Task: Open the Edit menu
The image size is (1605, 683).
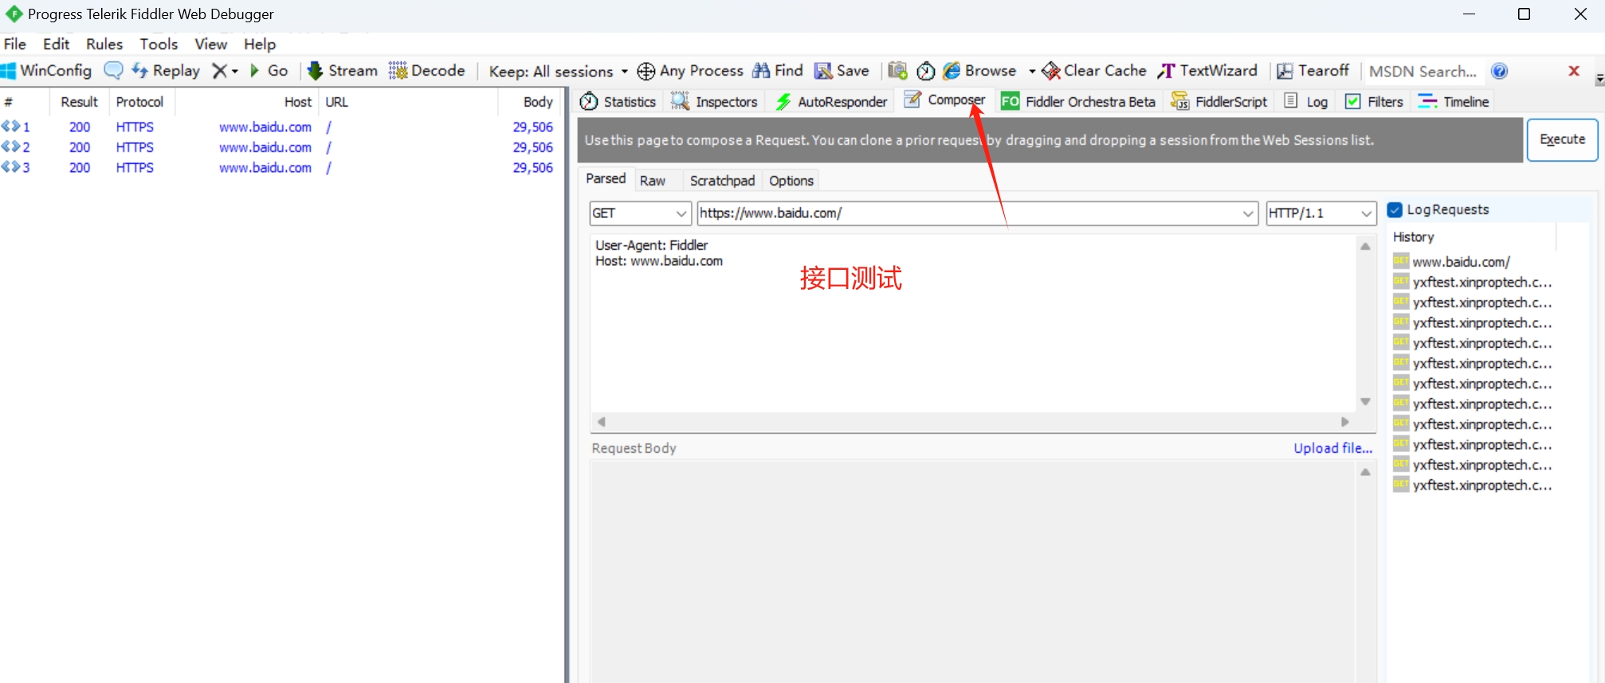Action: [56, 44]
